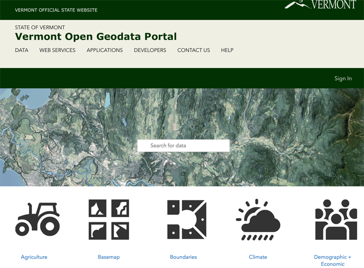Click the Vermont state logo

click(x=320, y=4)
